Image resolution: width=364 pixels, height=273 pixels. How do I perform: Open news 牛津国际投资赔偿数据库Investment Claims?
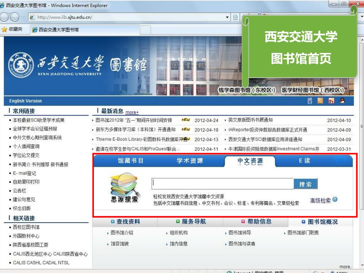[274, 149]
